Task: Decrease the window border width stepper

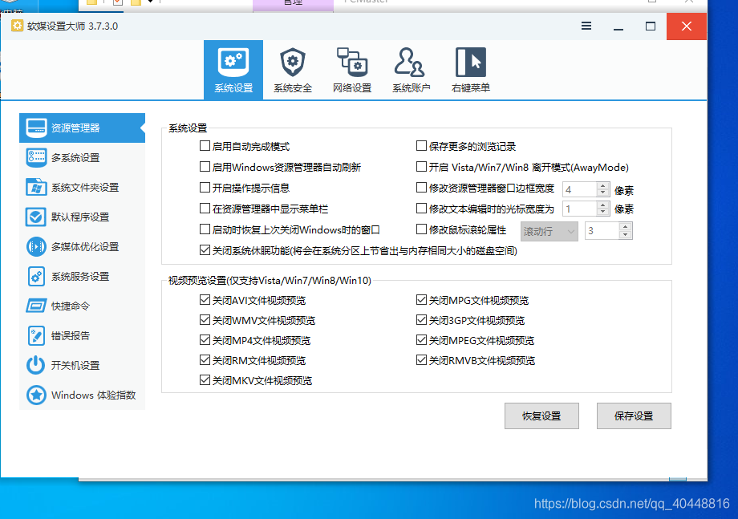Action: [x=603, y=193]
